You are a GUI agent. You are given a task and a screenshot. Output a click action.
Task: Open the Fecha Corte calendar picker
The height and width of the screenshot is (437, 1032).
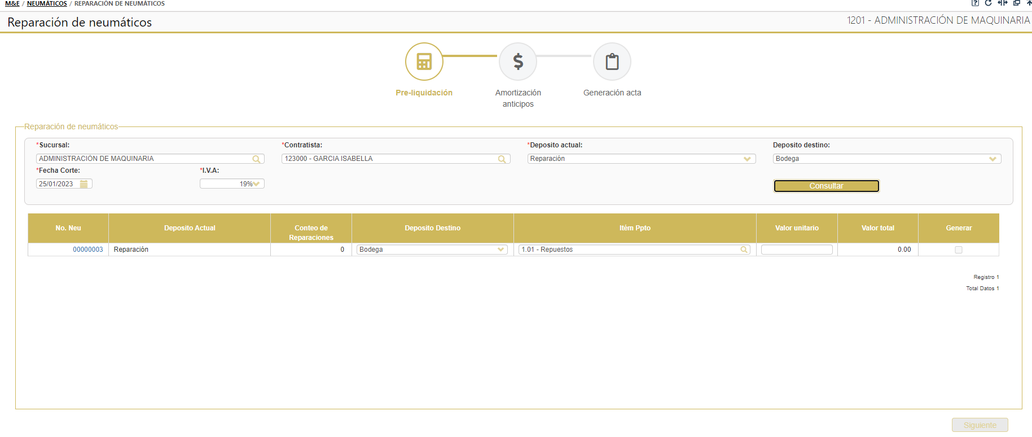84,184
